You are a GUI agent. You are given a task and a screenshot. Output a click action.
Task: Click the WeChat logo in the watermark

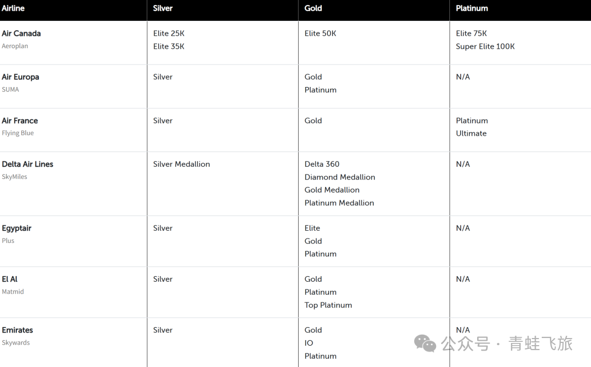coord(425,343)
